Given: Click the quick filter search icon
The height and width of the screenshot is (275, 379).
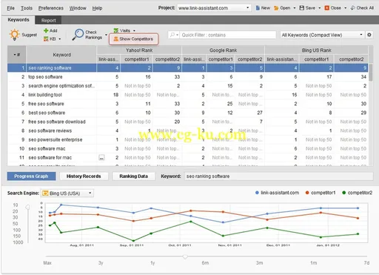Looking at the screenshot, I should click(172, 35).
